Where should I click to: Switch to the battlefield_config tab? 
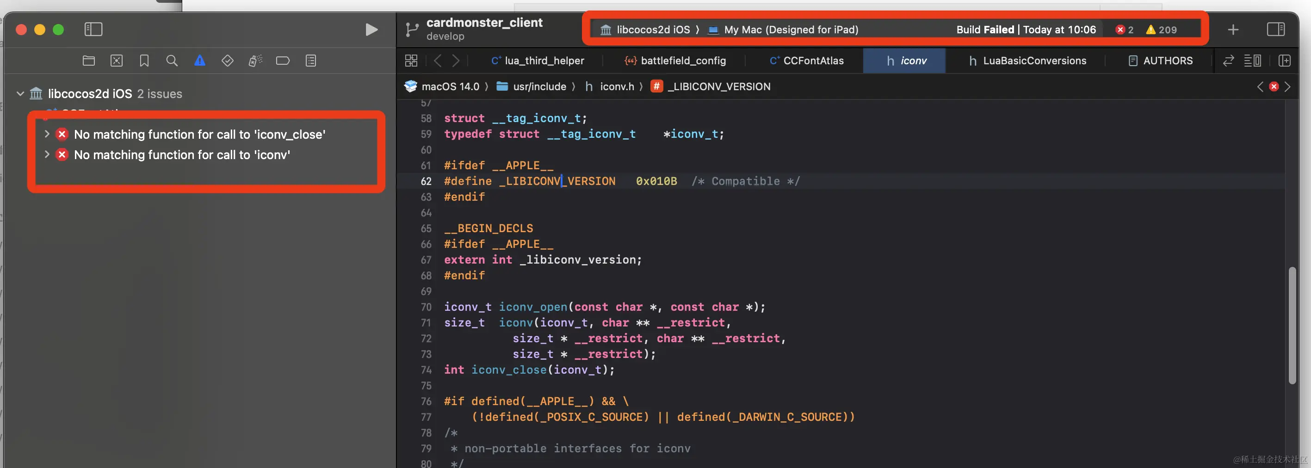pyautogui.click(x=675, y=61)
